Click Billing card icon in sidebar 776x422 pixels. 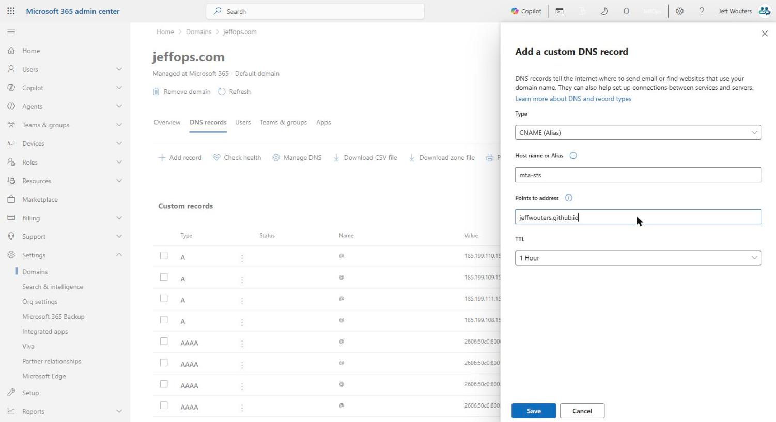[11, 218]
